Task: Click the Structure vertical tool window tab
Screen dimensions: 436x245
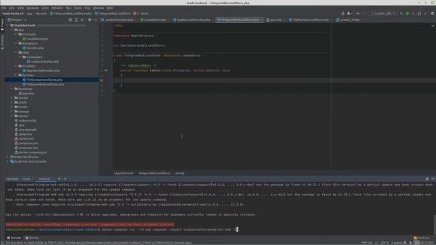Action: (x=2, y=42)
